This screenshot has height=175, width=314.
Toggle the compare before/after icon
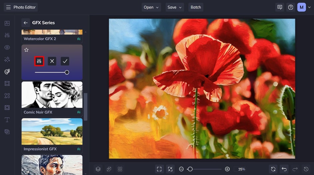point(109,169)
